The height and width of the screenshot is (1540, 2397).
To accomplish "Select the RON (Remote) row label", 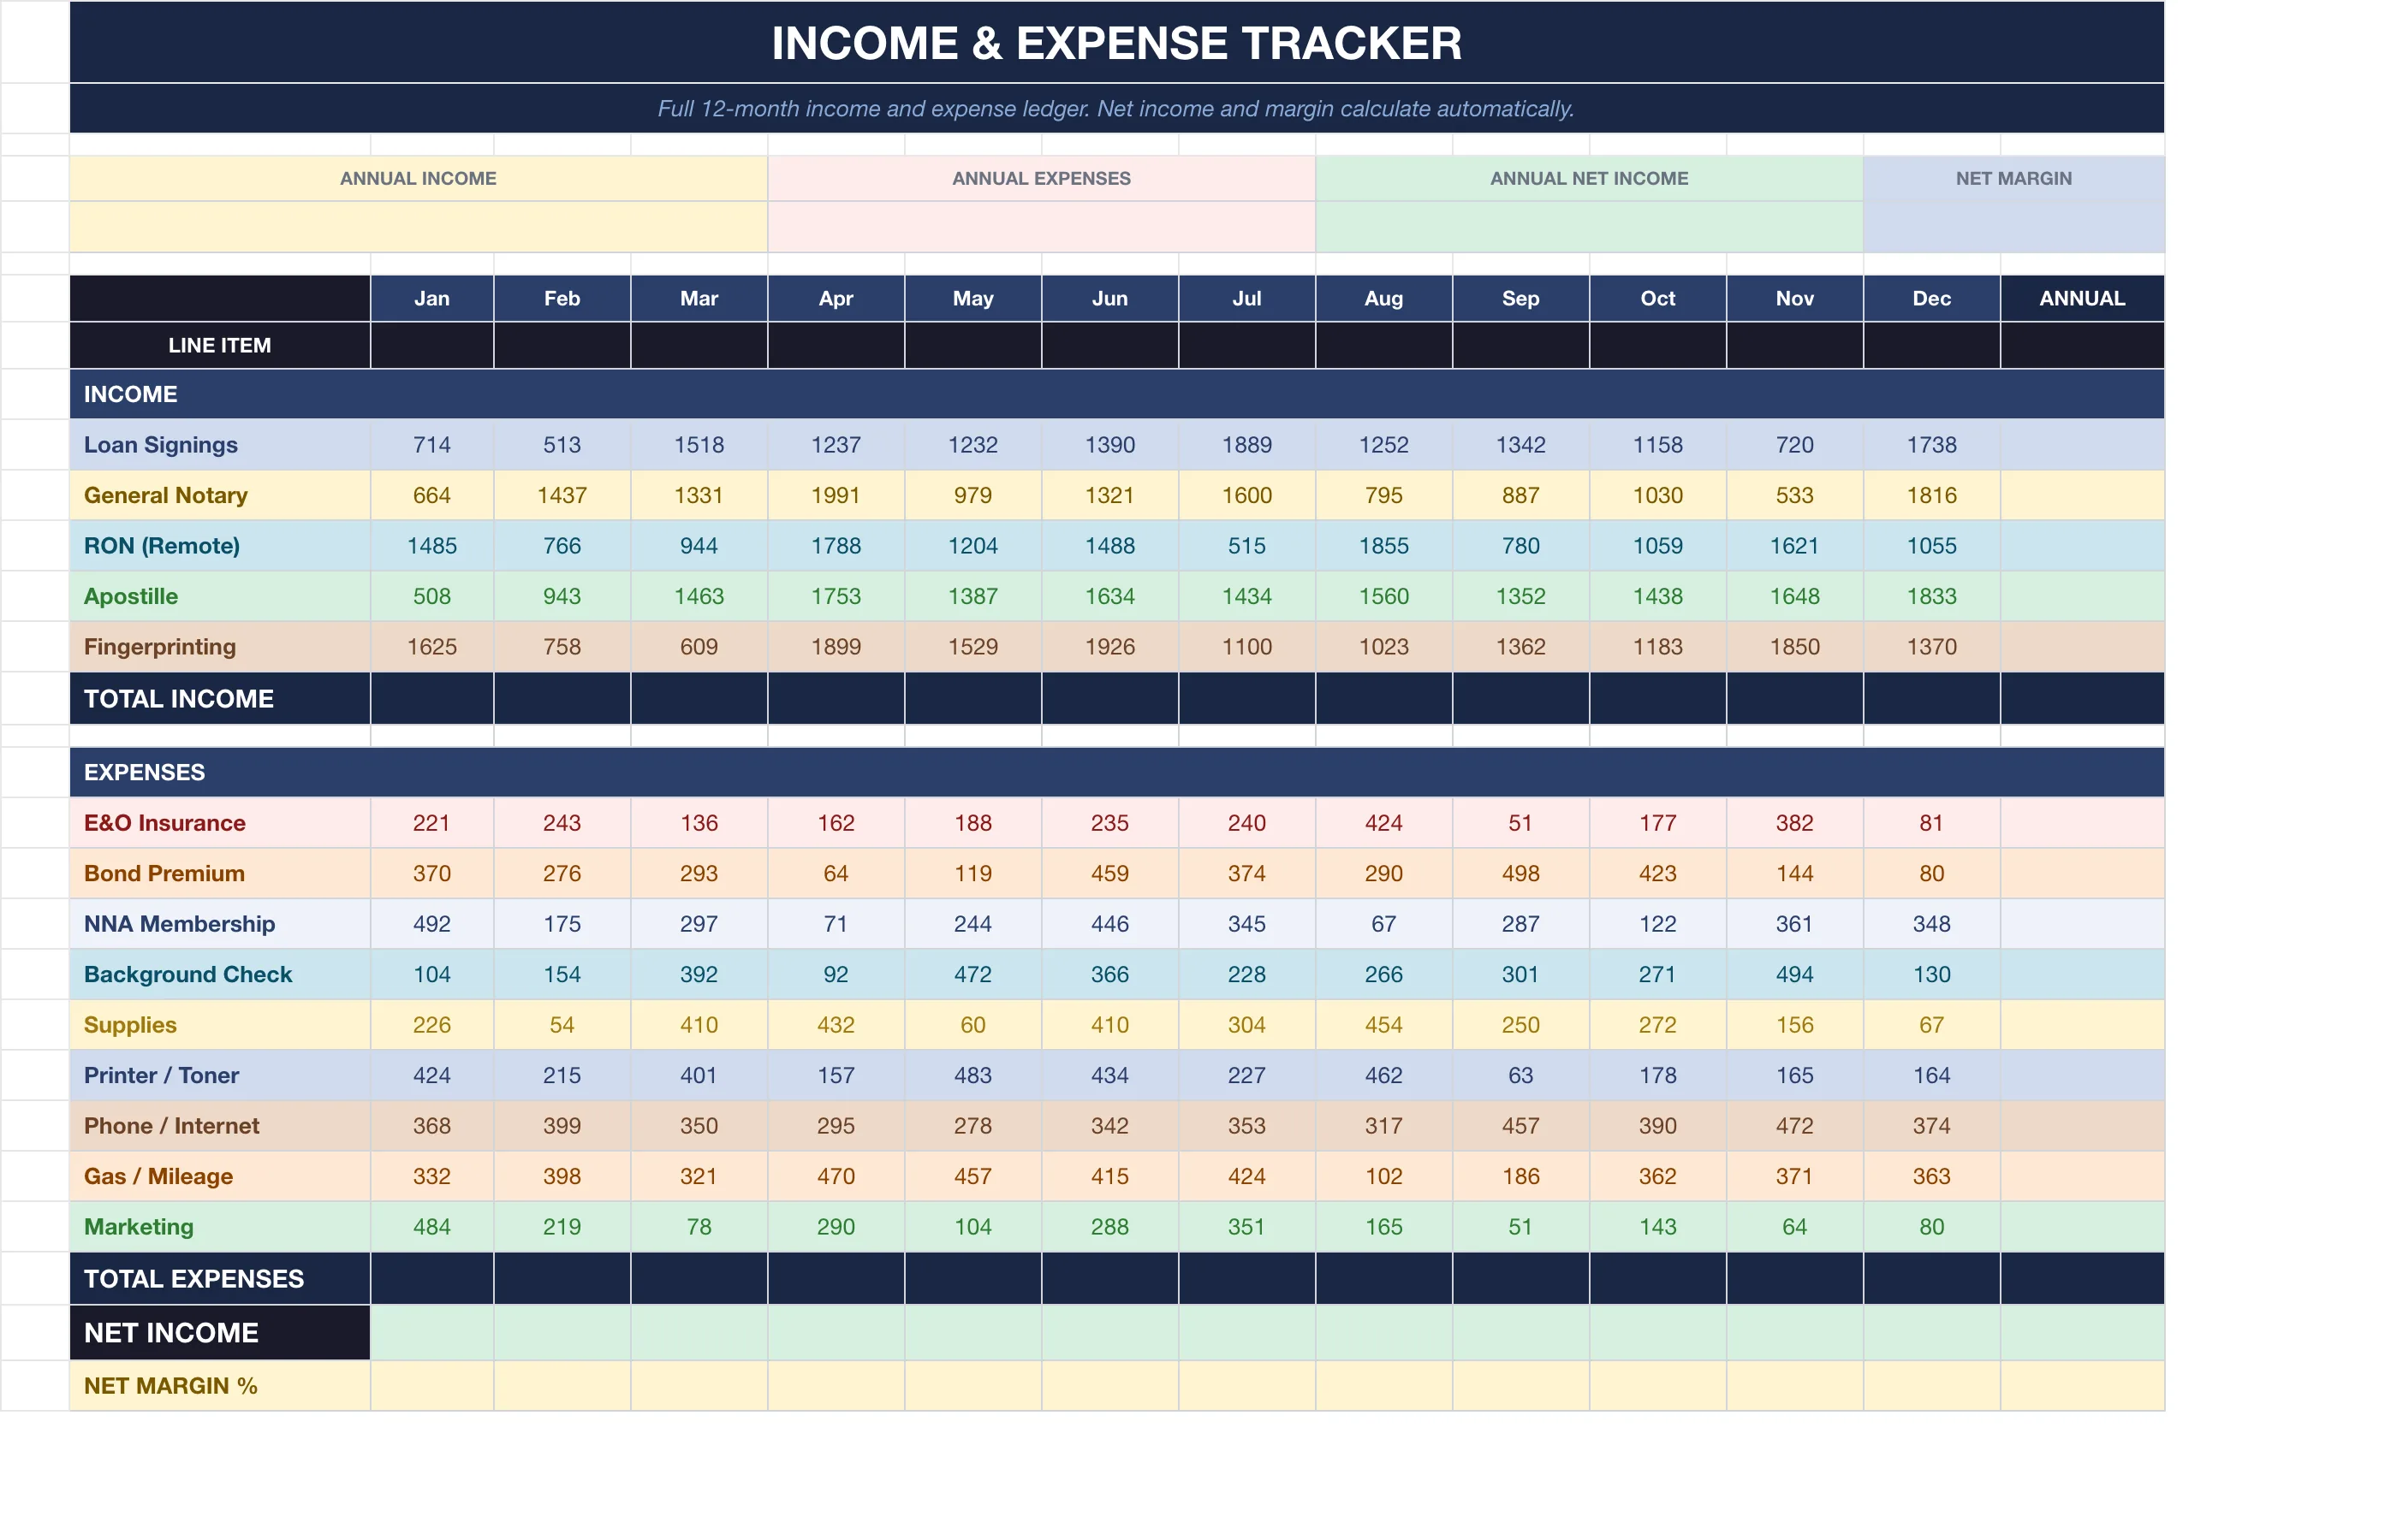I will pos(219,546).
